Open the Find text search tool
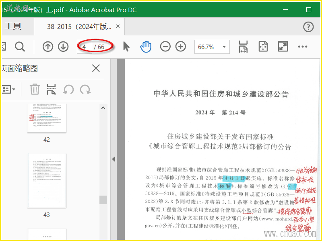The width and height of the screenshot is (322, 241). pos(20,47)
